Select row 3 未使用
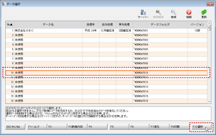 point(106,40)
